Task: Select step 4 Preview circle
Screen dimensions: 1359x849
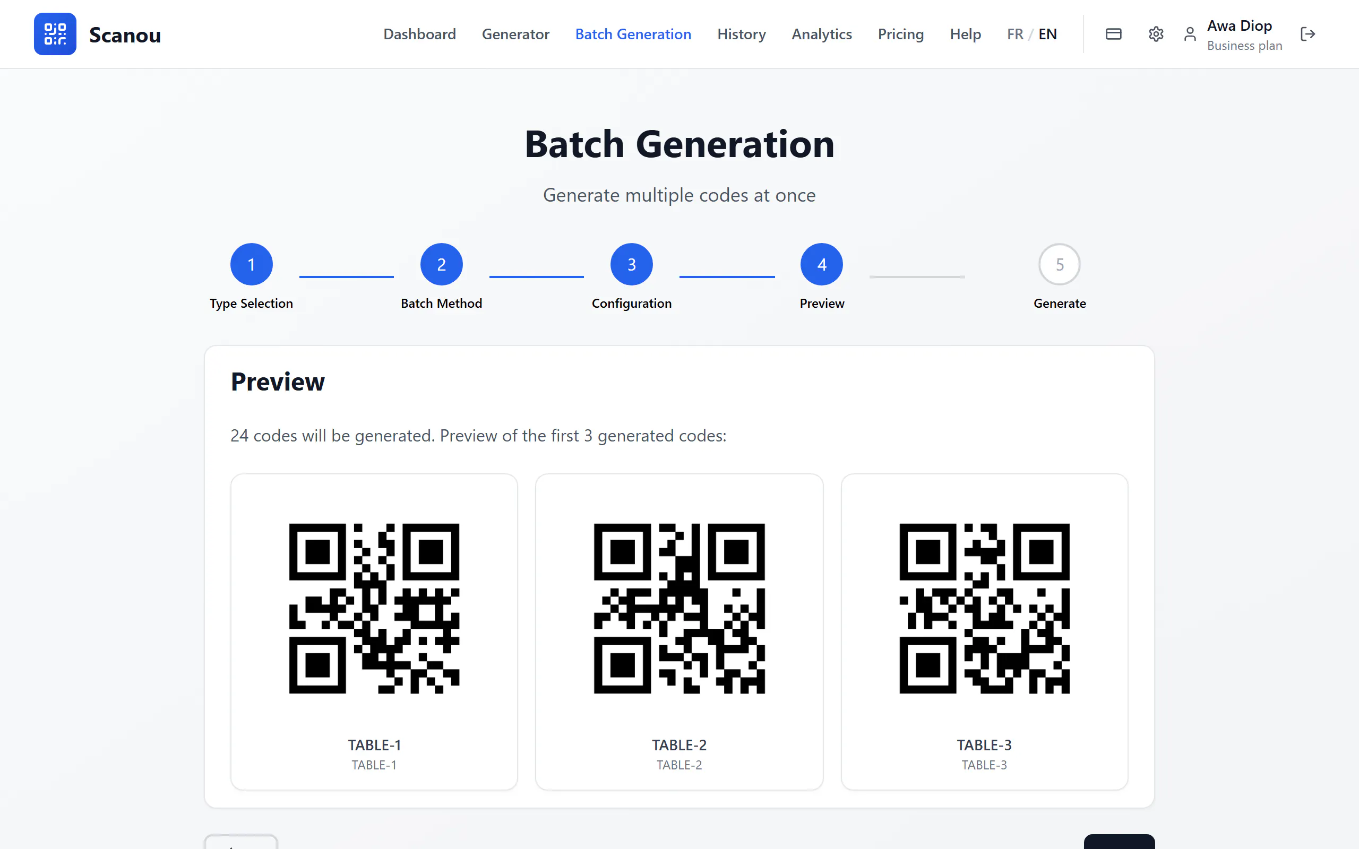Action: (x=822, y=264)
